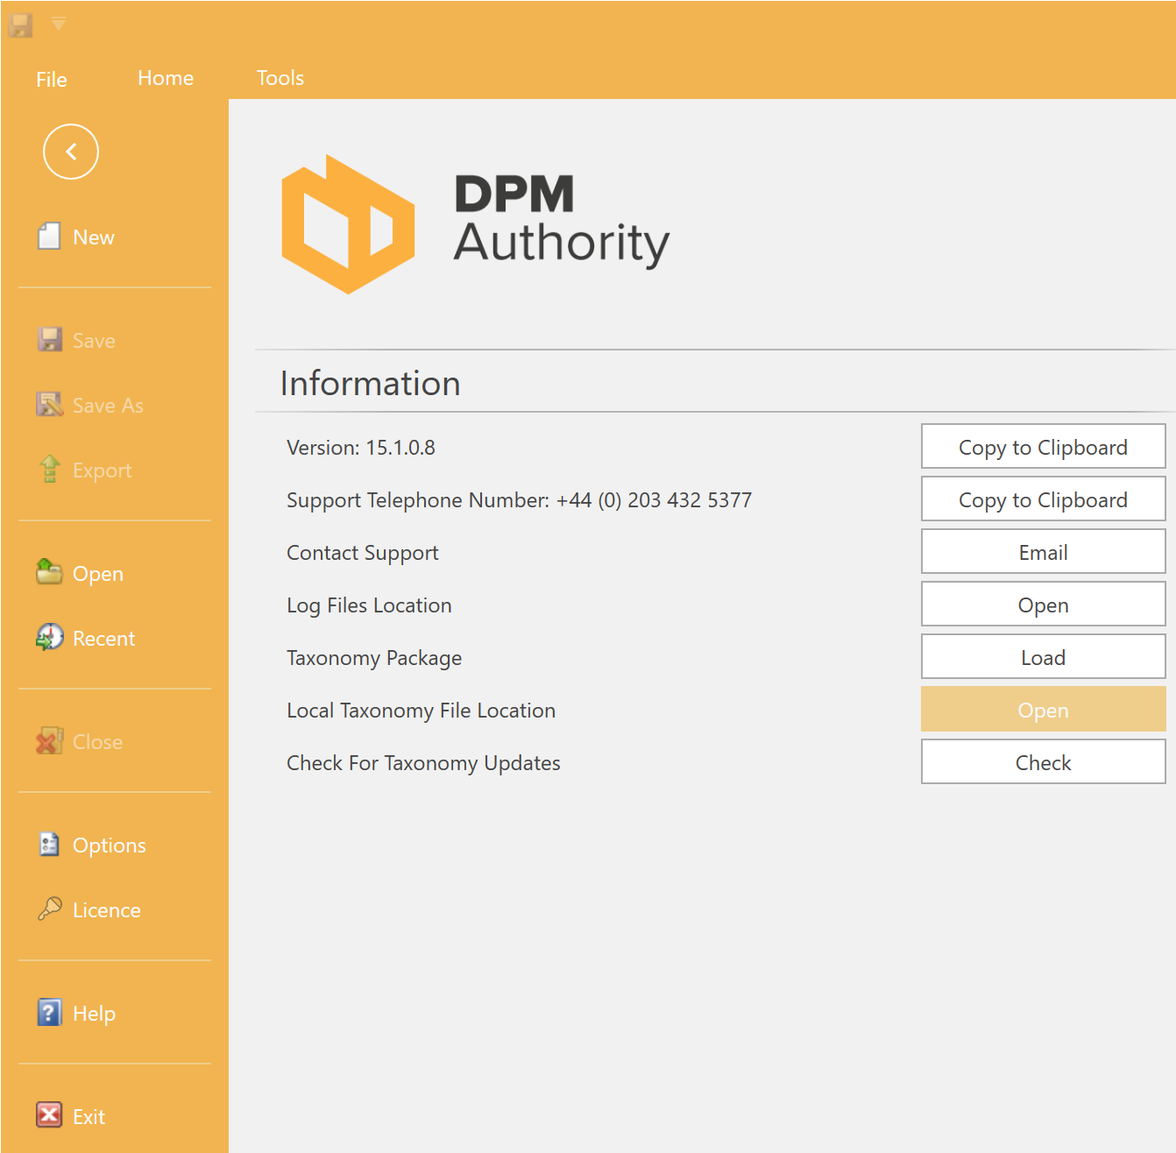Viewport: 1176px width, 1153px height.
Task: Click the Export arrow icon
Action: (x=50, y=469)
